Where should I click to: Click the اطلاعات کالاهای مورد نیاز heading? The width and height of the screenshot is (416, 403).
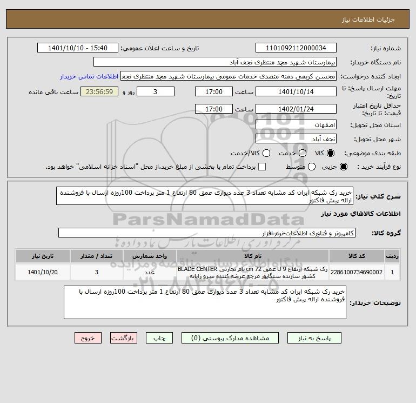coord(361,214)
